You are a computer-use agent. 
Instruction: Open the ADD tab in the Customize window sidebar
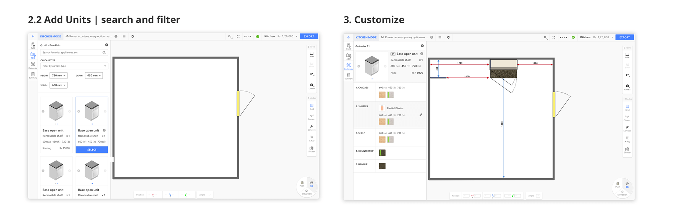(348, 56)
